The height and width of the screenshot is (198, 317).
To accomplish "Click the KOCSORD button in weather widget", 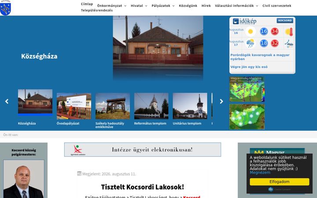I will tap(285, 20).
